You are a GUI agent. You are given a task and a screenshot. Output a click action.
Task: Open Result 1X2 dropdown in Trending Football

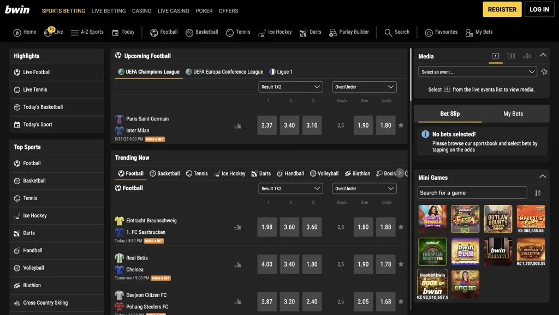(x=290, y=189)
